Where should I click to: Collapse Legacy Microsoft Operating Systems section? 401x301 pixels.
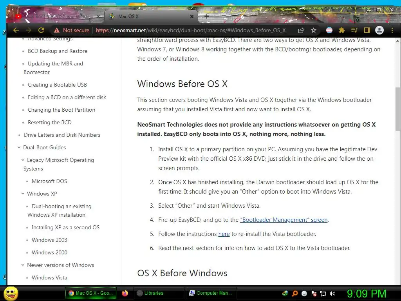pyautogui.click(x=23, y=160)
